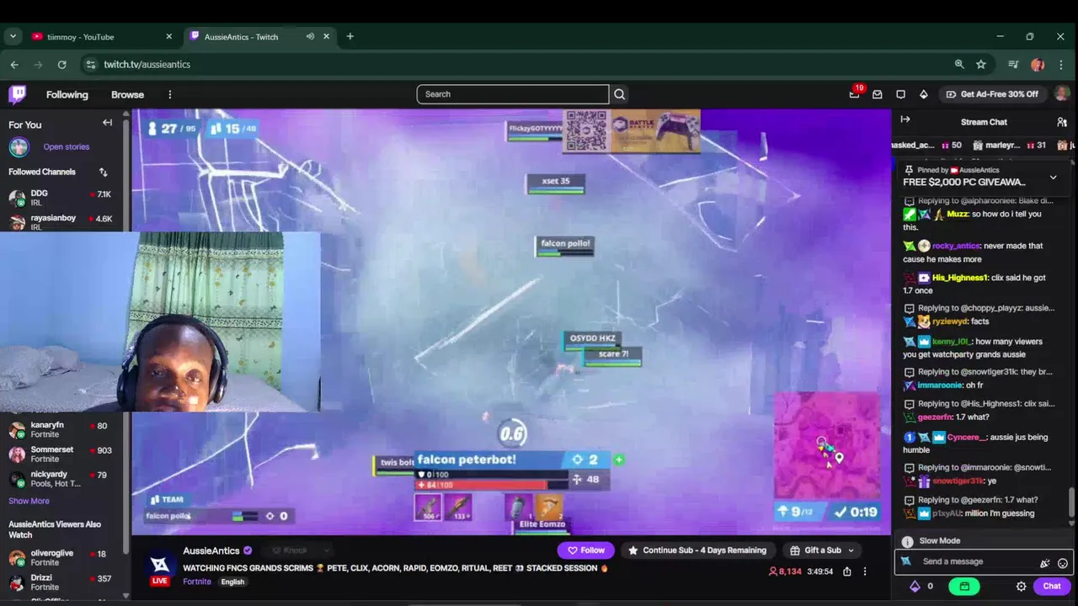Go to Following page
This screenshot has height=606, width=1078.
point(67,94)
